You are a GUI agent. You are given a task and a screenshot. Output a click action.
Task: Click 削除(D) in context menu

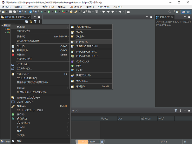[x=40, y=55]
